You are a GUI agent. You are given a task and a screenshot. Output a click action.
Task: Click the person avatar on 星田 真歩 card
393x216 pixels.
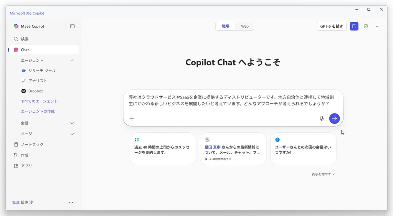pyautogui.click(x=207, y=140)
